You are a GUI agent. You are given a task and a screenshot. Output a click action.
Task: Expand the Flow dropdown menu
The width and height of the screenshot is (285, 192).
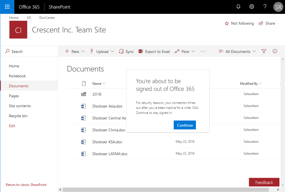pyautogui.click(x=185, y=52)
